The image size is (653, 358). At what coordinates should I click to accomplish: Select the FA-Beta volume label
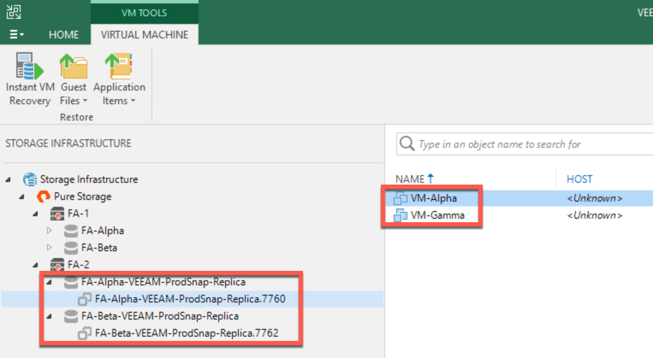coord(99,248)
